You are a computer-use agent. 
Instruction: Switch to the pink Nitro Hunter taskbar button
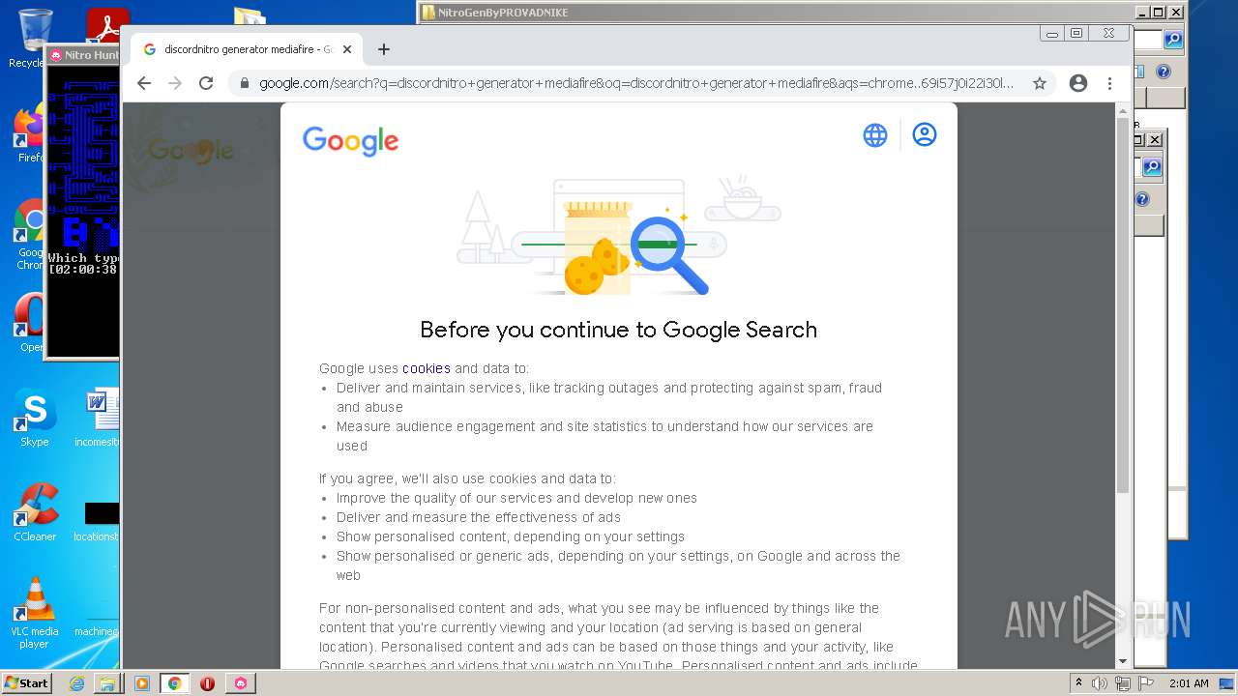(x=240, y=683)
